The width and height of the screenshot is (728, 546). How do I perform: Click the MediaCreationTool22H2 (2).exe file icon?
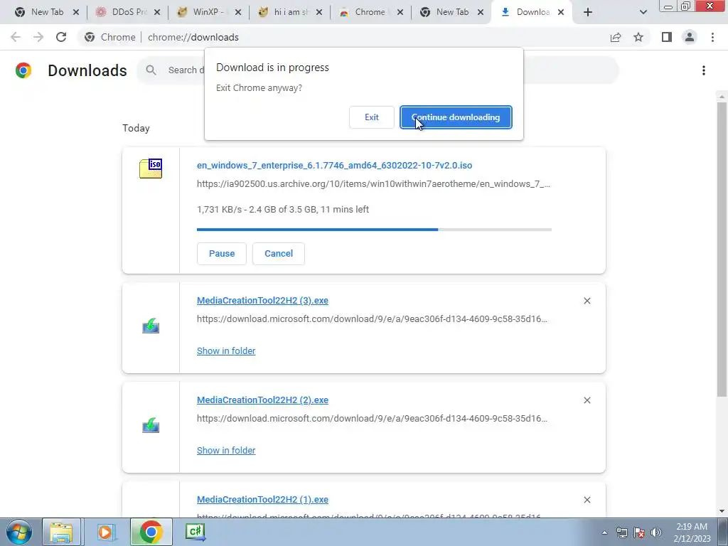(151, 425)
